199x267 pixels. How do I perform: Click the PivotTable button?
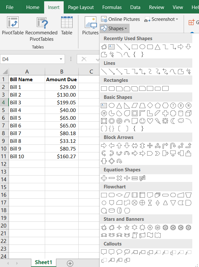pos(13,26)
